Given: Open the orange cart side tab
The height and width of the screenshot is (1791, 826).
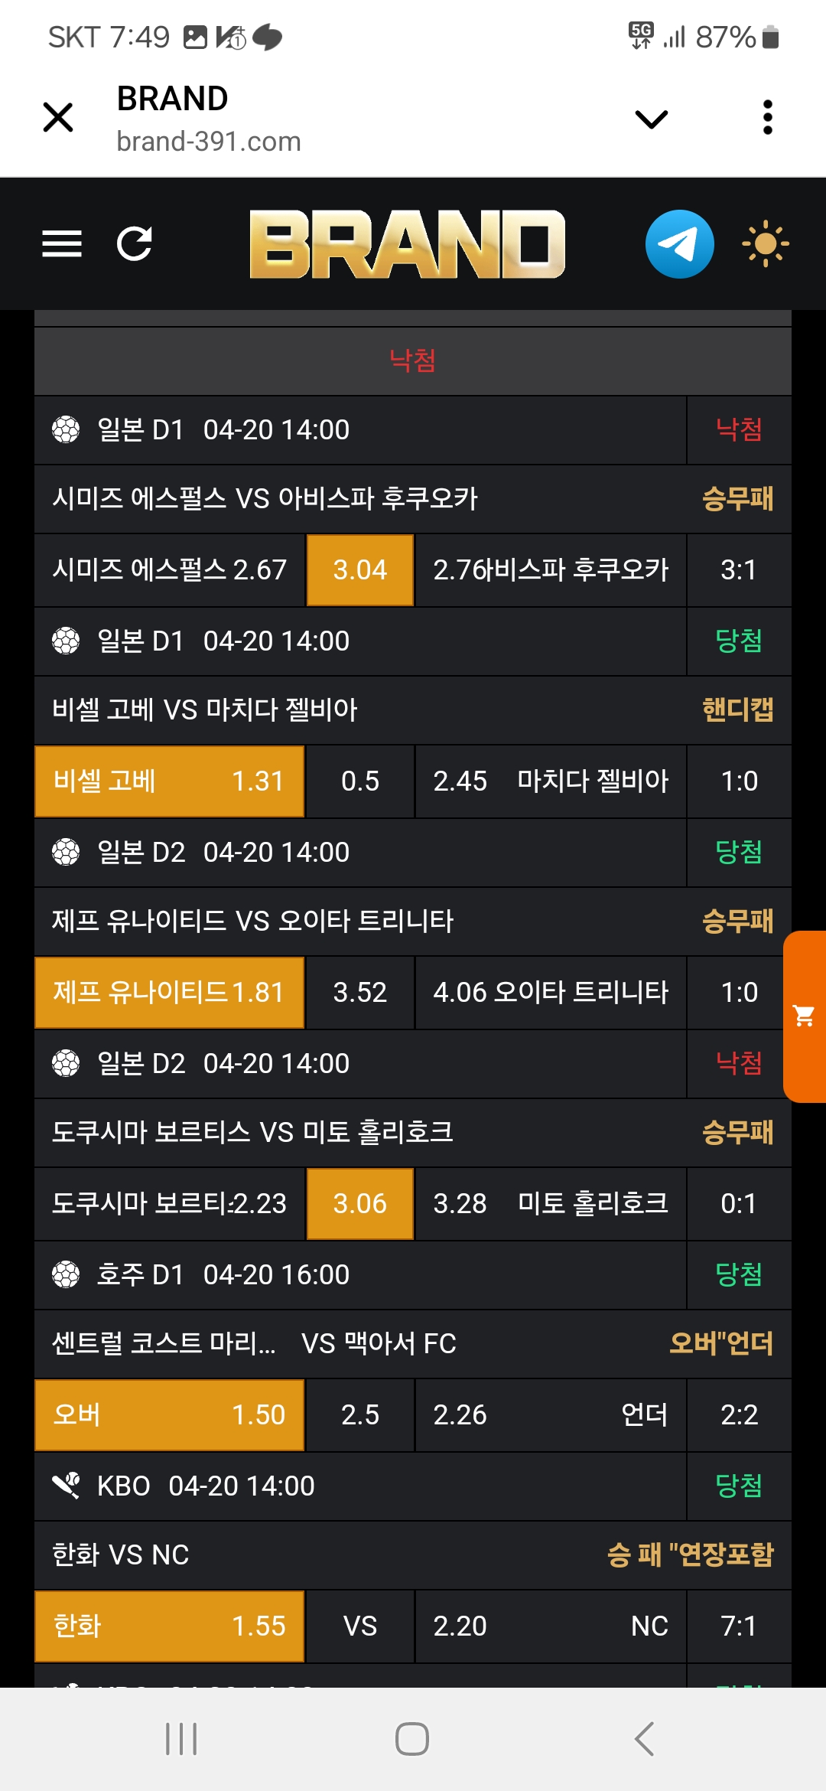Looking at the screenshot, I should click(805, 1016).
